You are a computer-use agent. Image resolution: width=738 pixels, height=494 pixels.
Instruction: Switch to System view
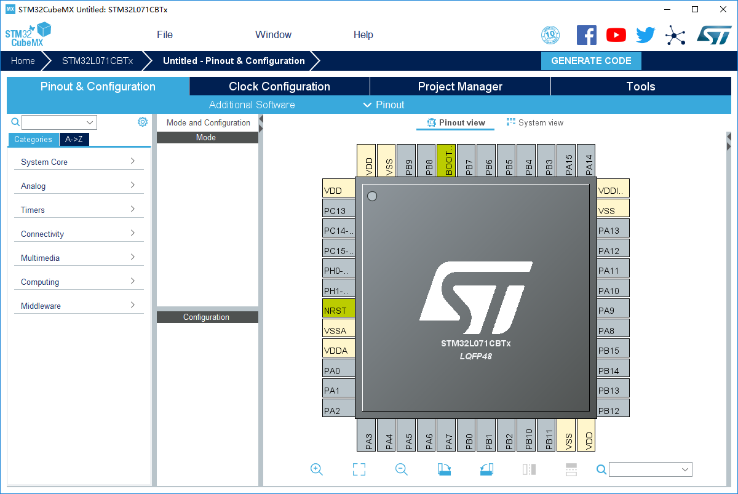[534, 122]
